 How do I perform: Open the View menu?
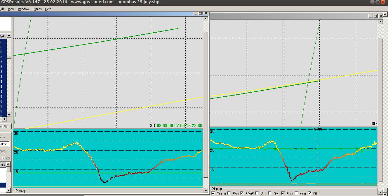click(11, 9)
